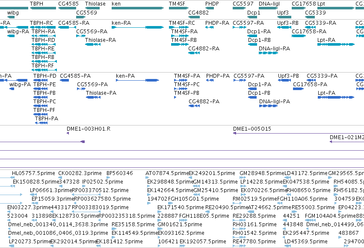This screenshot has height=248, width=364.
Task: Click the RE35158.5prime EST
Action: tap(114, 228)
